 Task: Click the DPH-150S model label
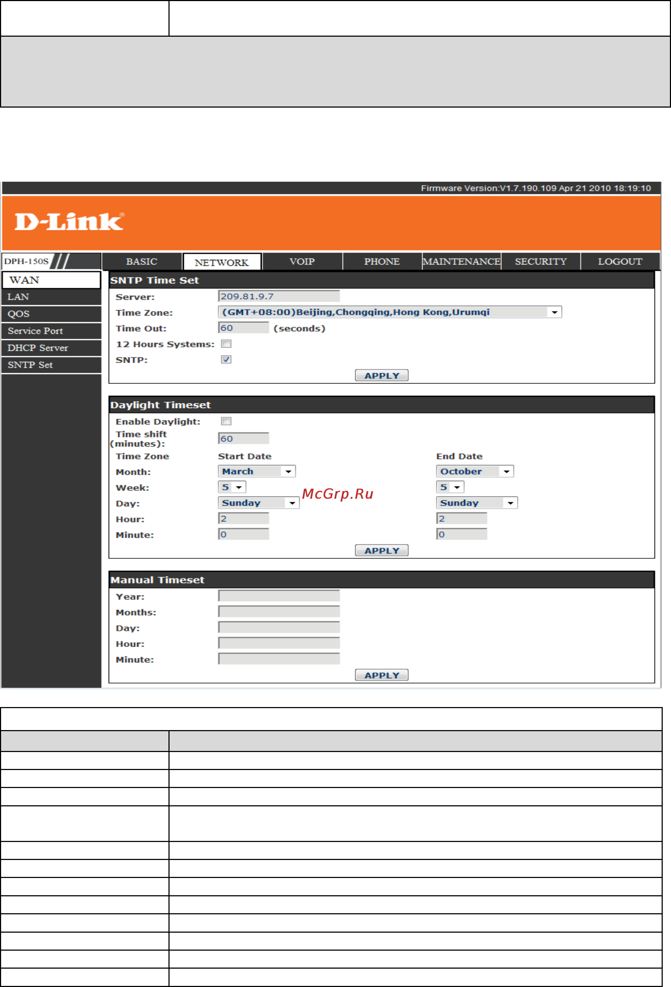coord(26,262)
